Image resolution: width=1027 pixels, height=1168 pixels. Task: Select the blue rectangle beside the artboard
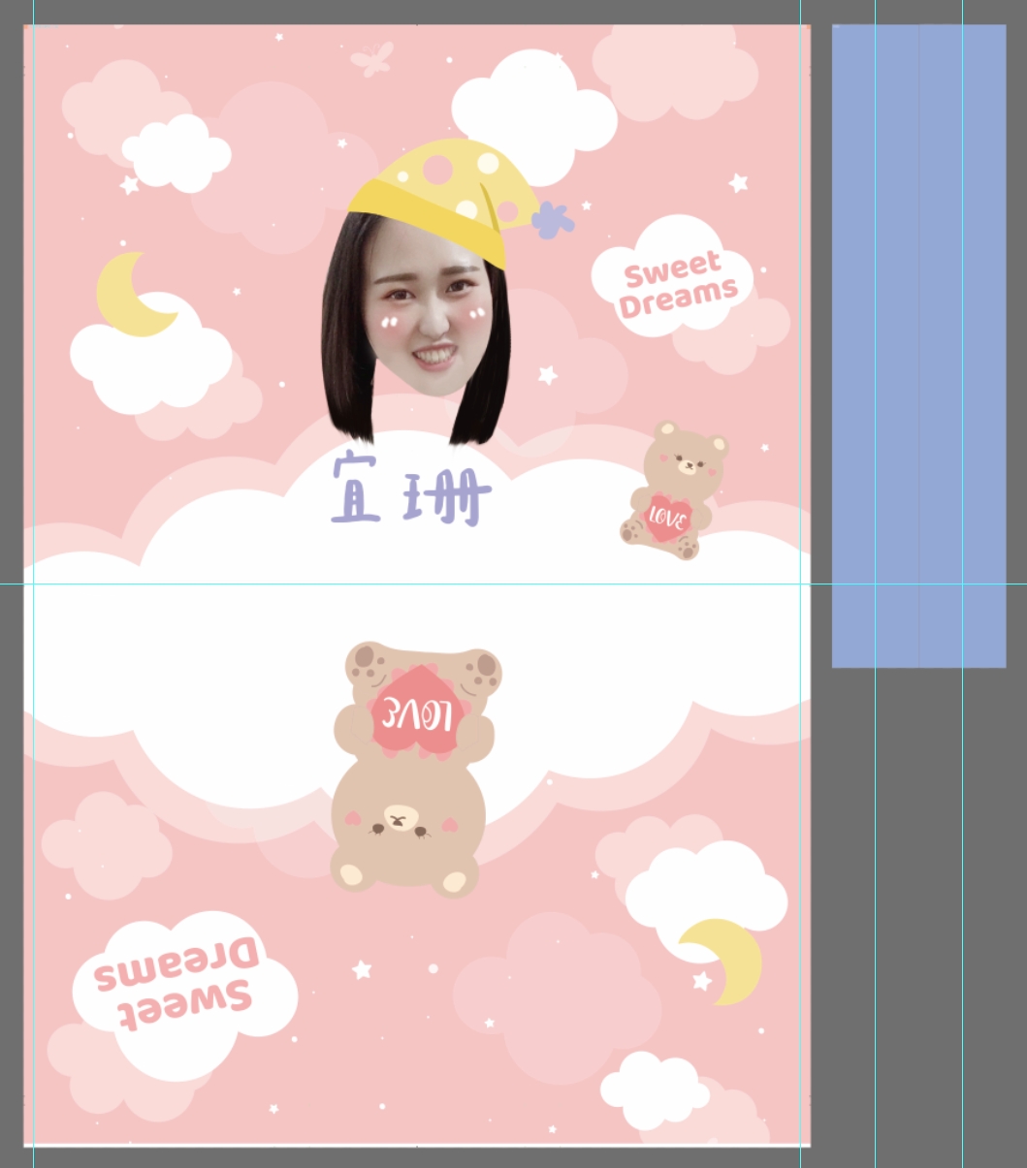tap(917, 345)
